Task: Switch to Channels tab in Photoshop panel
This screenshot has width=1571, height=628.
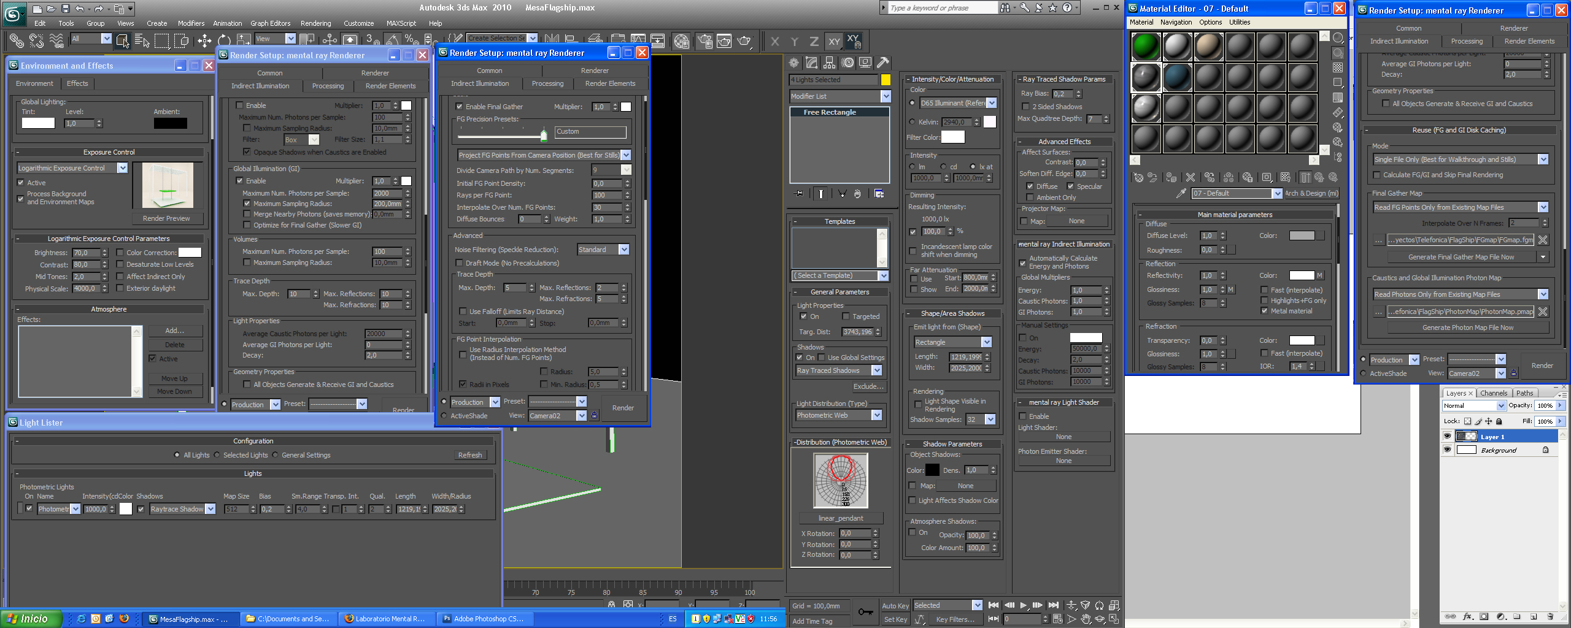Action: click(x=1493, y=393)
